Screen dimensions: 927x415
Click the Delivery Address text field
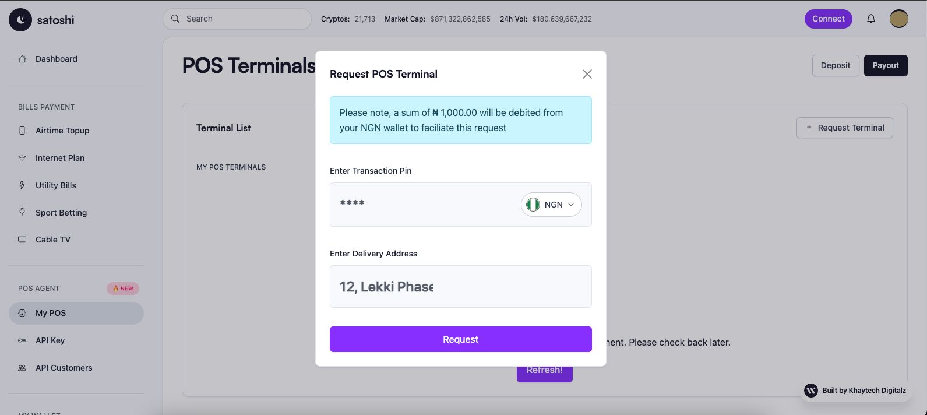460,287
